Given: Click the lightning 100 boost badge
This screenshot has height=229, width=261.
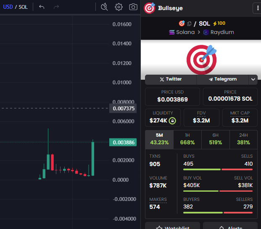Looking at the screenshot, I should coord(219,23).
